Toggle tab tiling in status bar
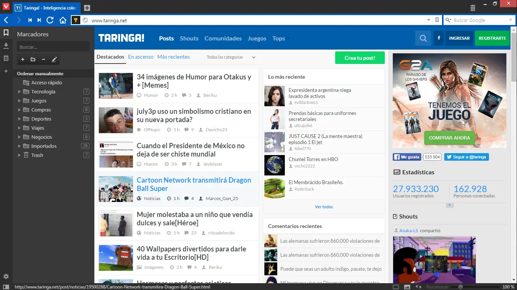The image size is (517, 290). [x=396, y=287]
